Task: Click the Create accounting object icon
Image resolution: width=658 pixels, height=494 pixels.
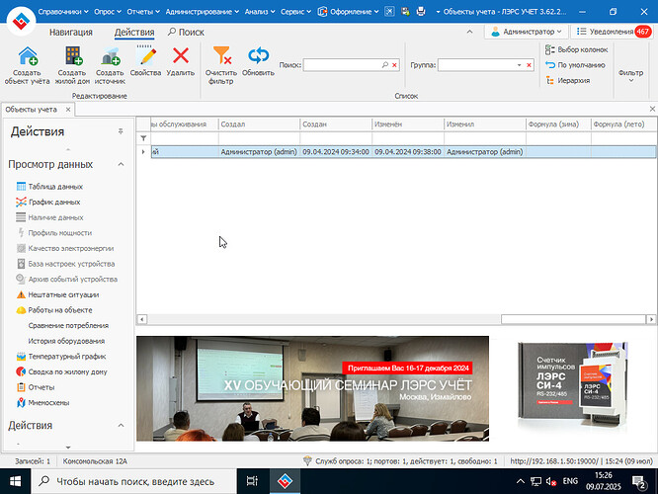Action: (28, 56)
